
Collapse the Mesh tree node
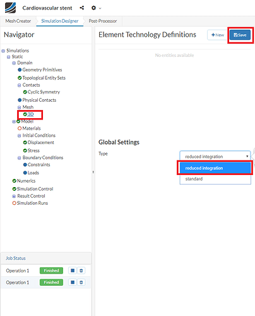pyautogui.click(x=19, y=107)
